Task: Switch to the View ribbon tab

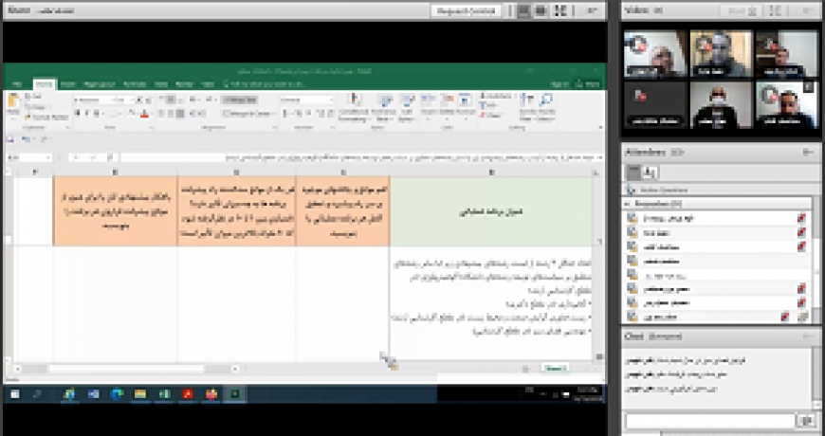Action: [x=209, y=84]
